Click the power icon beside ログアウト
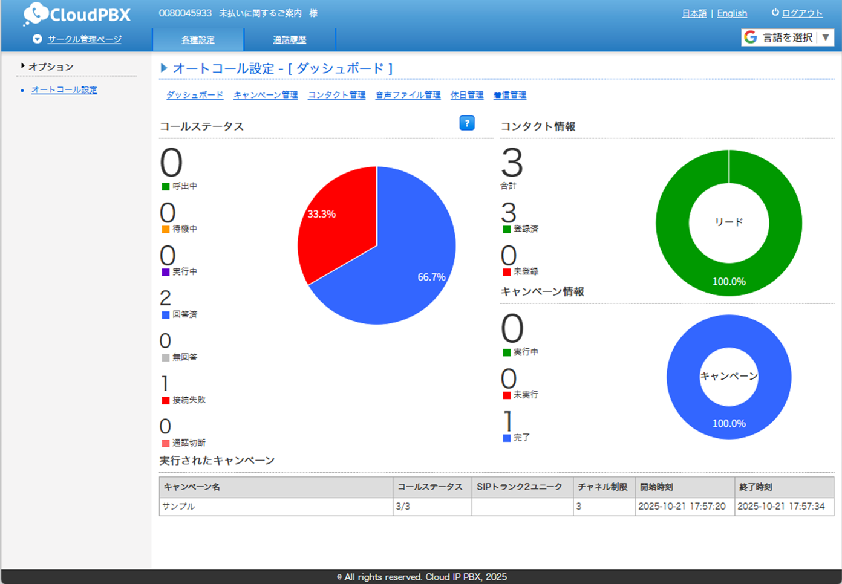This screenshot has height=584, width=842. pyautogui.click(x=775, y=13)
